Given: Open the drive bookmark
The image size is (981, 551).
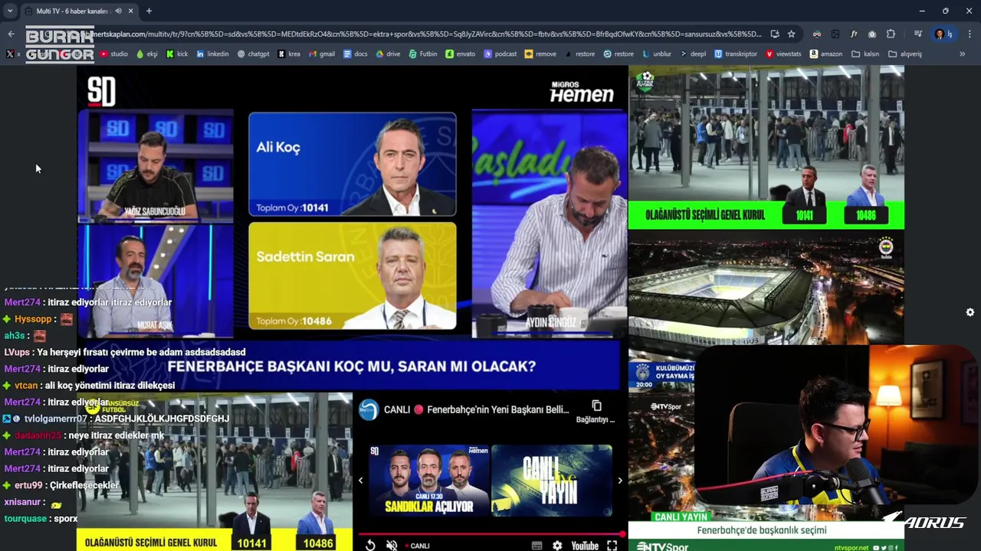Looking at the screenshot, I should (389, 54).
